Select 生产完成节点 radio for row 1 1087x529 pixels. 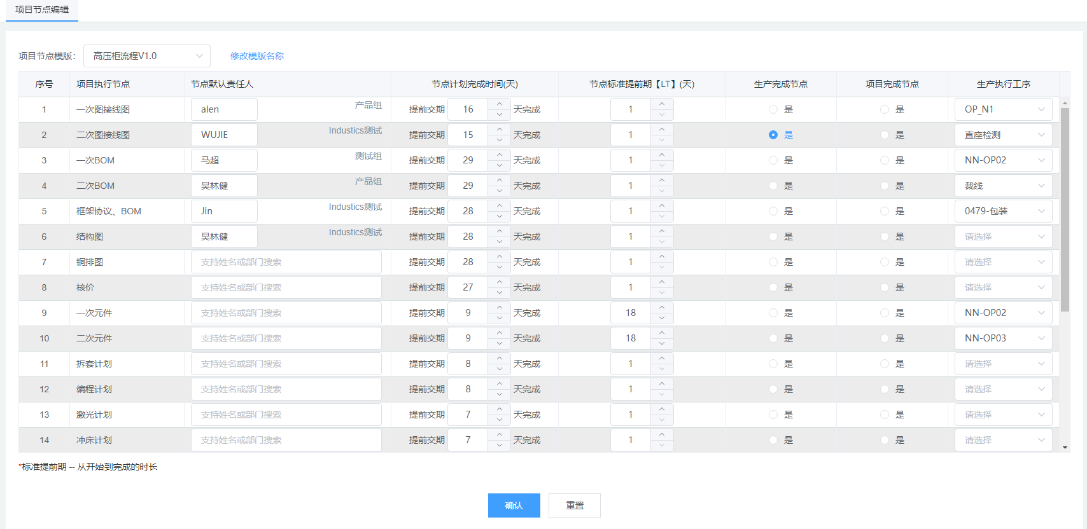point(773,109)
